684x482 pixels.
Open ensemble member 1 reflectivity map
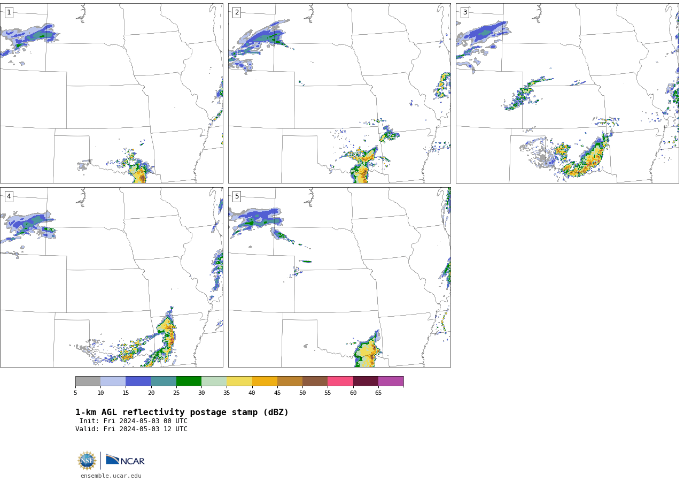tap(111, 93)
